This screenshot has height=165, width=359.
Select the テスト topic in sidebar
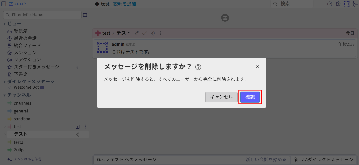coord(21,134)
